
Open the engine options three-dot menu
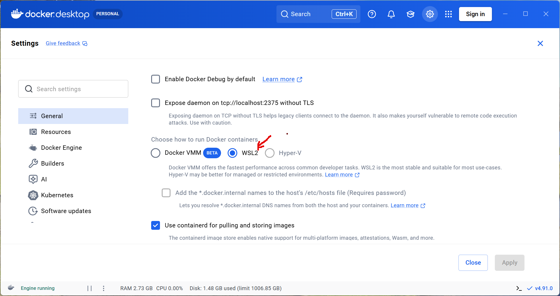(x=104, y=288)
